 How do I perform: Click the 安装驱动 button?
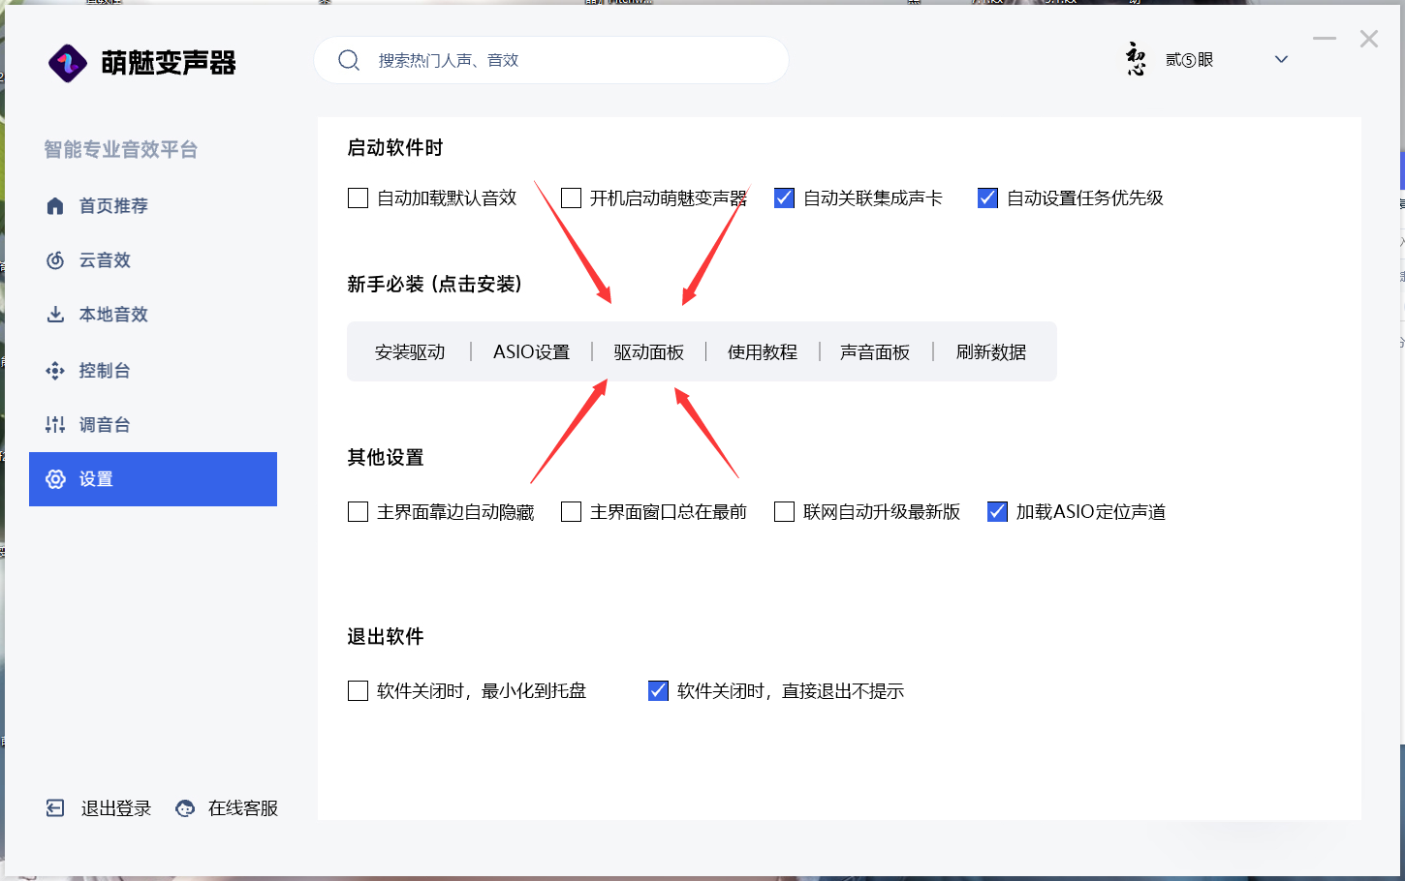tap(410, 352)
